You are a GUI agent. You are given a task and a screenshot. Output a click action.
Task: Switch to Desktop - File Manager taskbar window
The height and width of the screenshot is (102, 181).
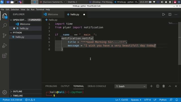[x=101, y=2]
